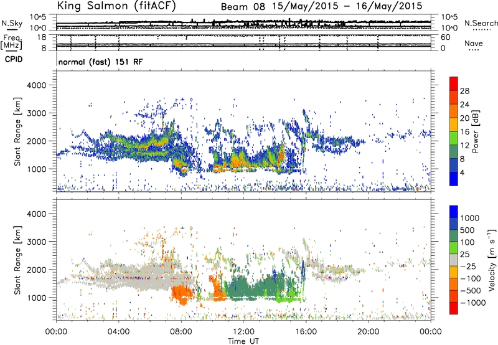Select the '-100' tick on the Velocity colorbar
The image size is (498, 345).
click(x=471, y=278)
